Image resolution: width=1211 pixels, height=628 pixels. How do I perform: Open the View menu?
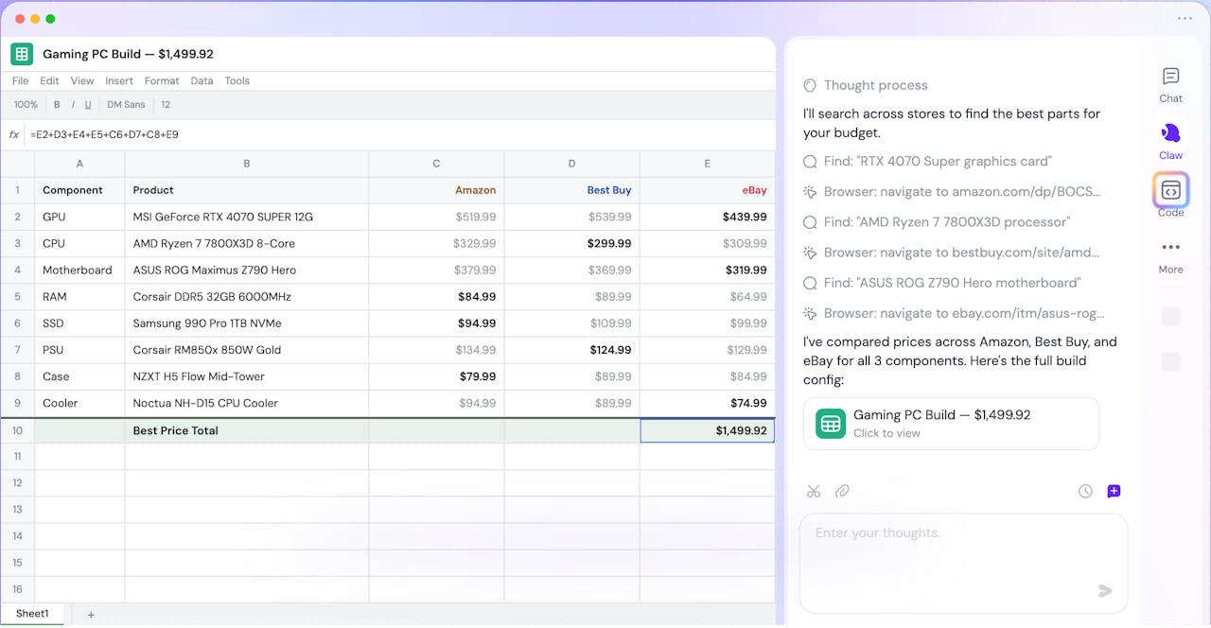[82, 81]
